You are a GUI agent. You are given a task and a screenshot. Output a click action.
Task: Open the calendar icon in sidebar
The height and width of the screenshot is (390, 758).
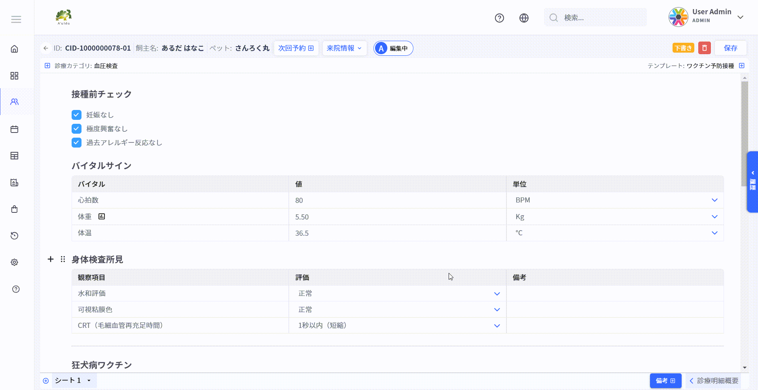pos(15,129)
